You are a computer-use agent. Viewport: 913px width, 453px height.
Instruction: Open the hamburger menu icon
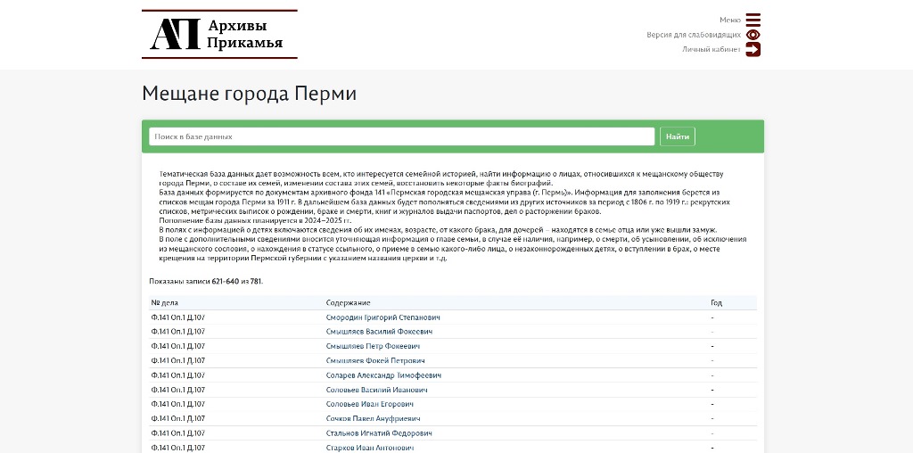[753, 20]
